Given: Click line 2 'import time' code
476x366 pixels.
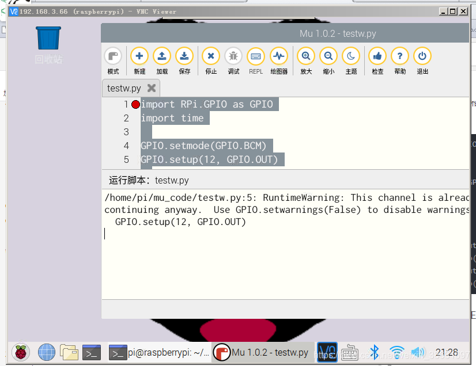Looking at the screenshot, I should coord(172,119).
